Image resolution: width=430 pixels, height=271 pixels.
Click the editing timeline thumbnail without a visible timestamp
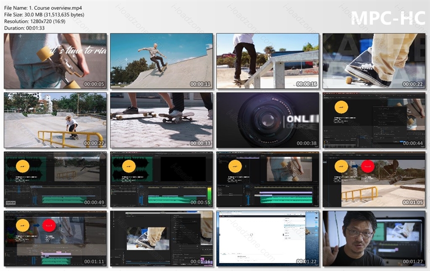[x=267, y=179]
